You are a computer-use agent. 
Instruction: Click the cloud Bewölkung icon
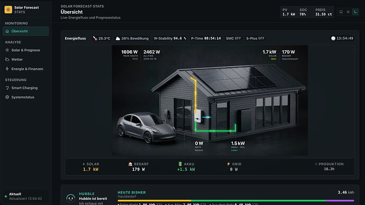point(118,38)
